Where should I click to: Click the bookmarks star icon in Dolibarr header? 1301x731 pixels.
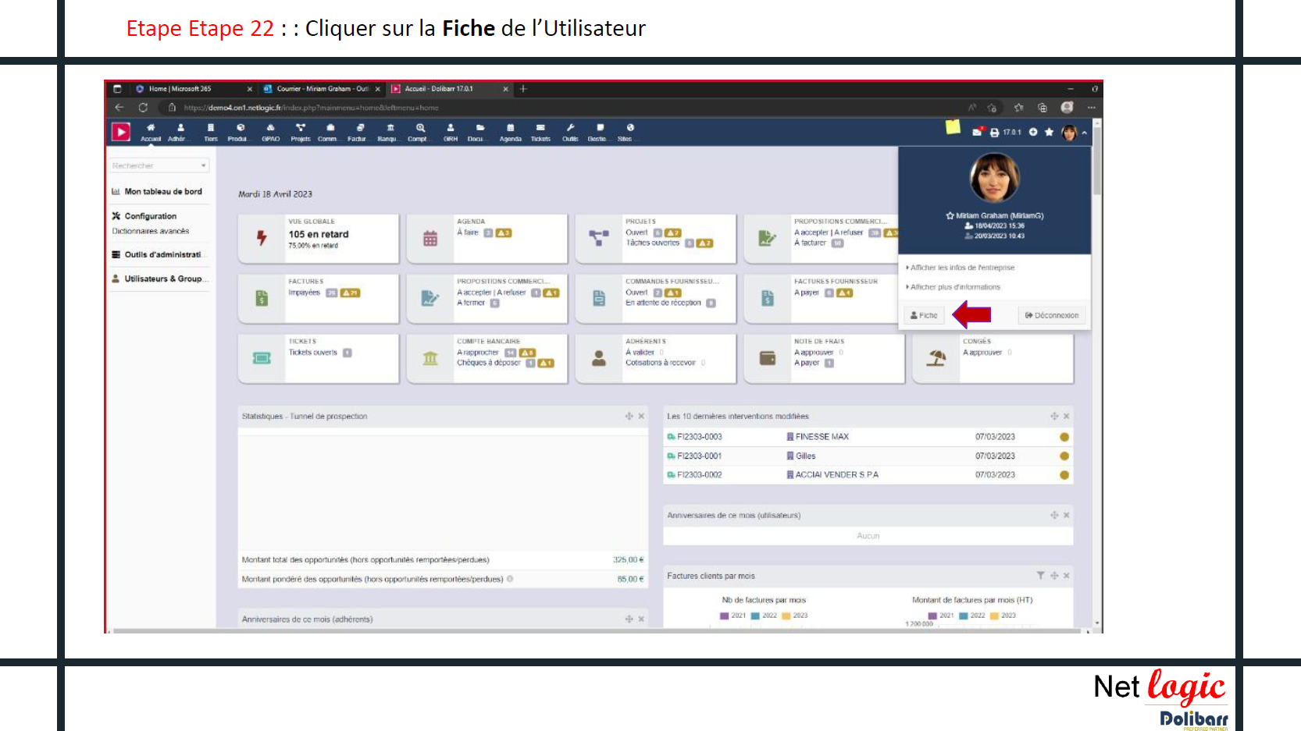coord(1049,132)
